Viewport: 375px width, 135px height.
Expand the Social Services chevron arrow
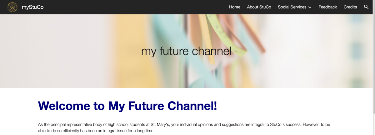(x=310, y=7)
